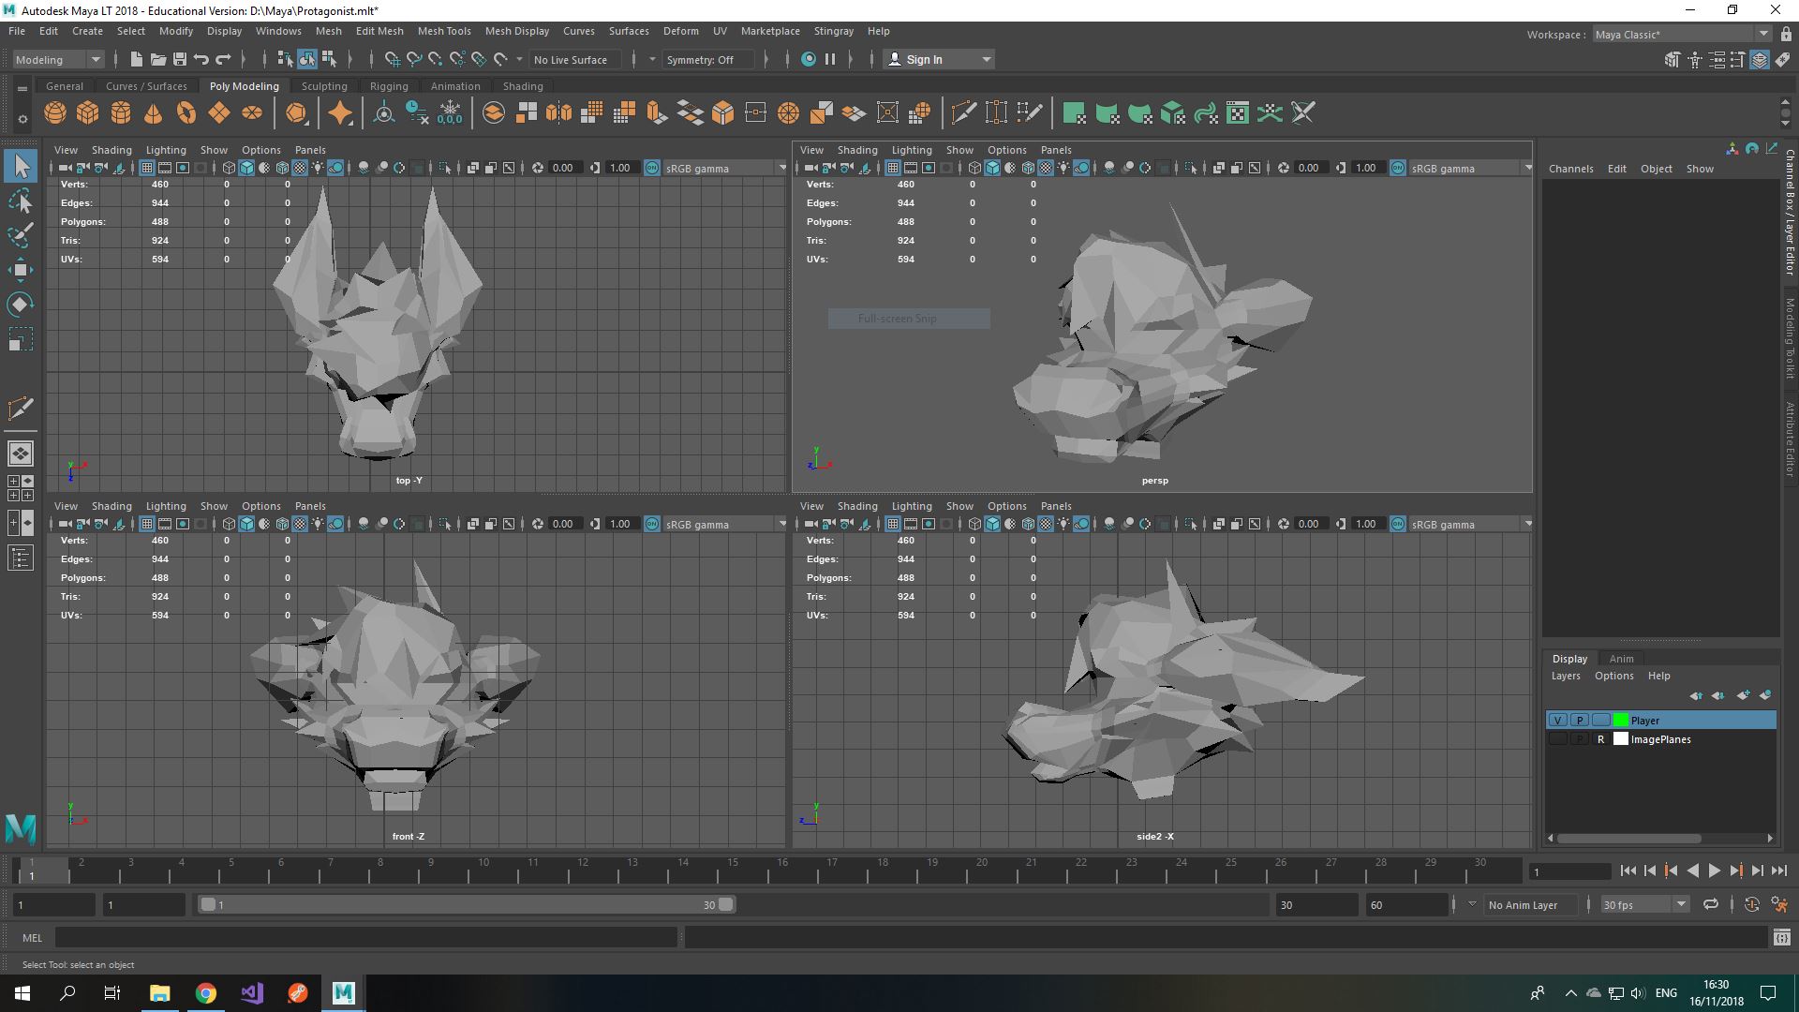Viewport: 1799px width, 1012px height.
Task: Open the Symmetry: Off dropdown
Action: coord(707,59)
